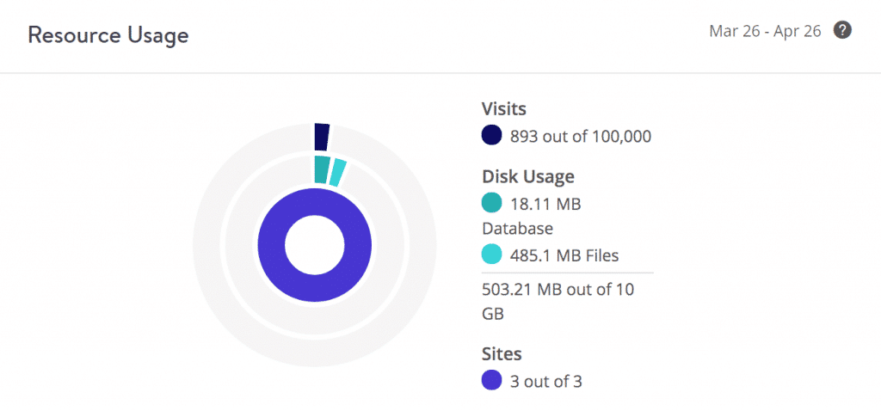Click the Disk Usage label

coord(527,177)
